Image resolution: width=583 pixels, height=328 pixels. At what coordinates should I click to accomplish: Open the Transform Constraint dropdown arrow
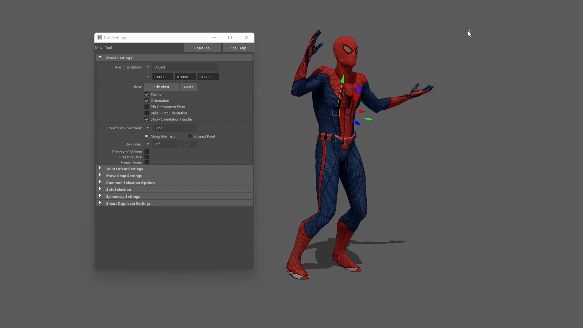[x=148, y=128]
